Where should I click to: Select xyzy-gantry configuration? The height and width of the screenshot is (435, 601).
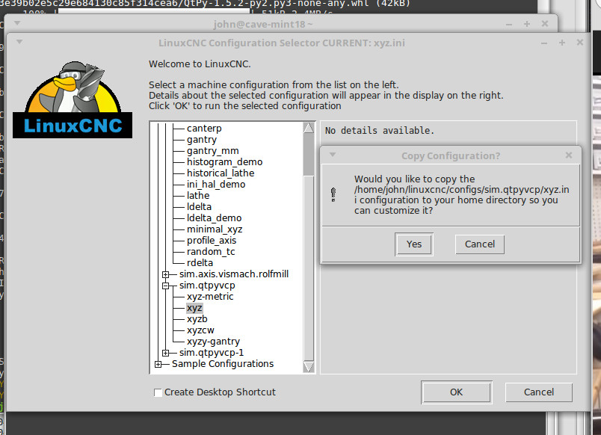(x=213, y=342)
